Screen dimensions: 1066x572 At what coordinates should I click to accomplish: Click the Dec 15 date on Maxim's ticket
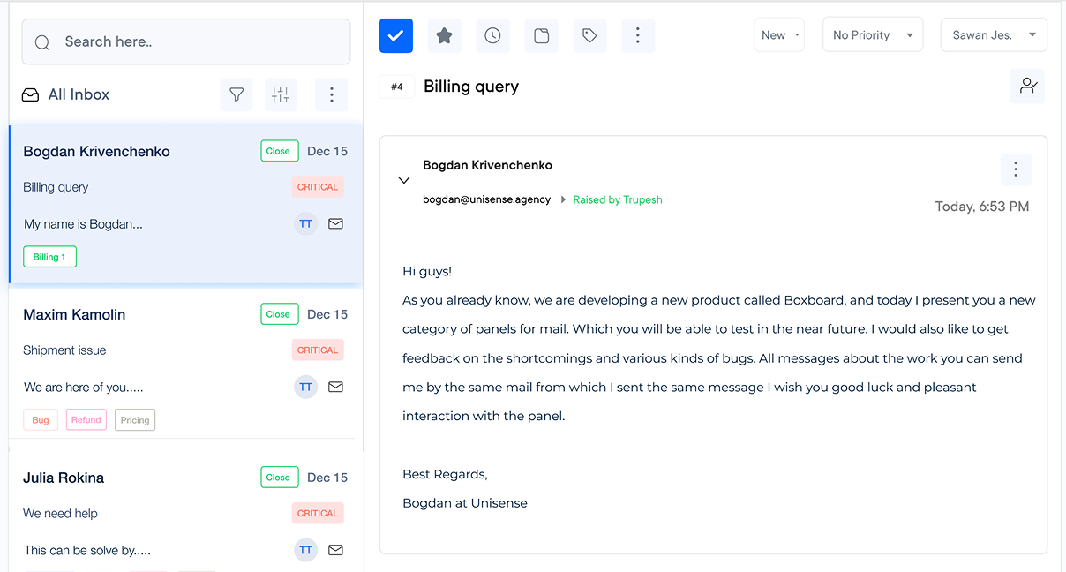(x=327, y=314)
